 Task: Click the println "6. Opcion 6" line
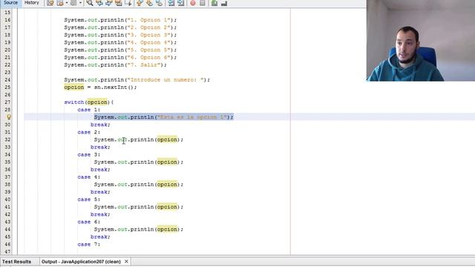click(x=120, y=58)
